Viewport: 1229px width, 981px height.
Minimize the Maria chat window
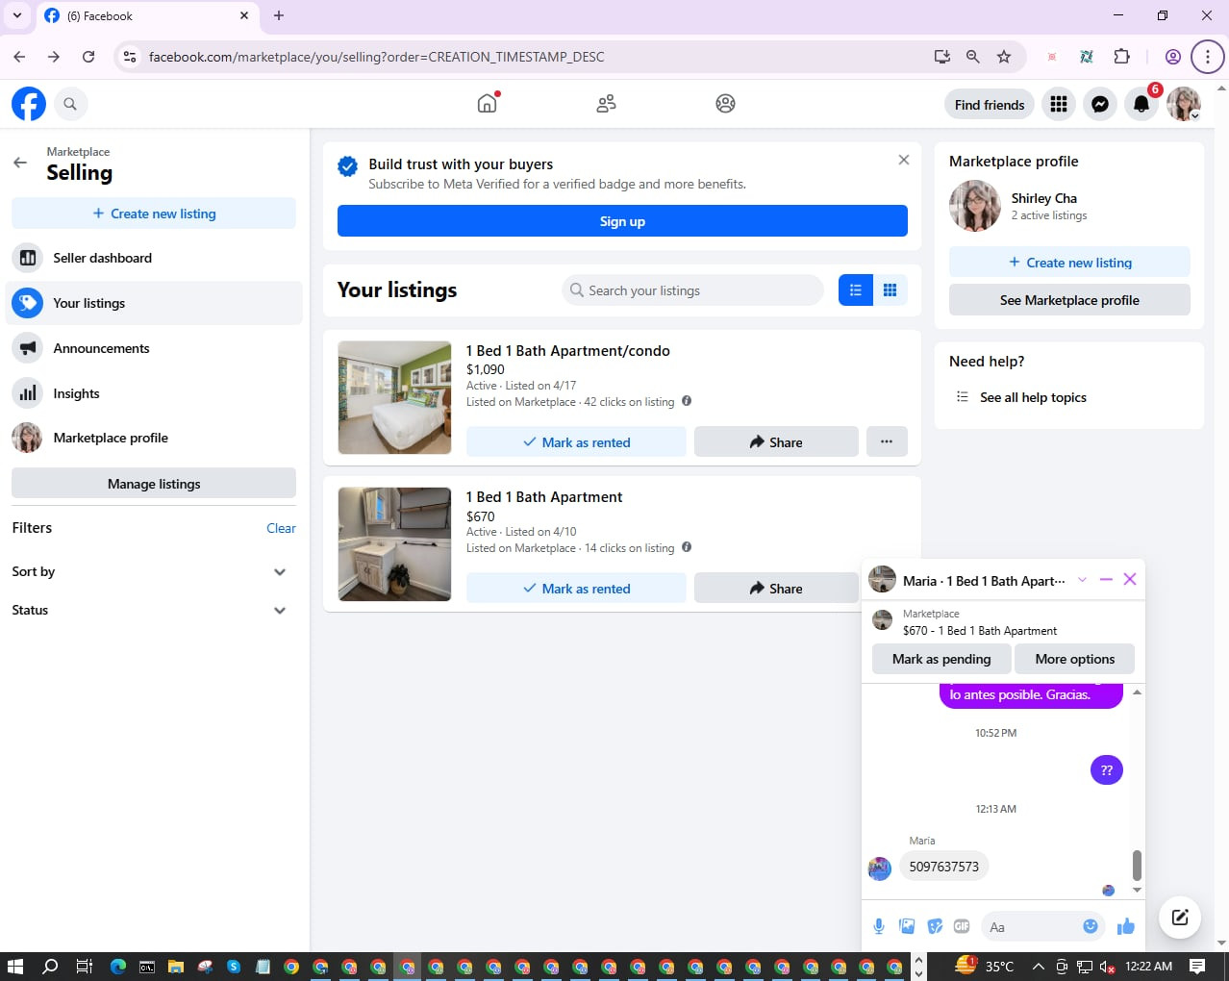(1106, 579)
